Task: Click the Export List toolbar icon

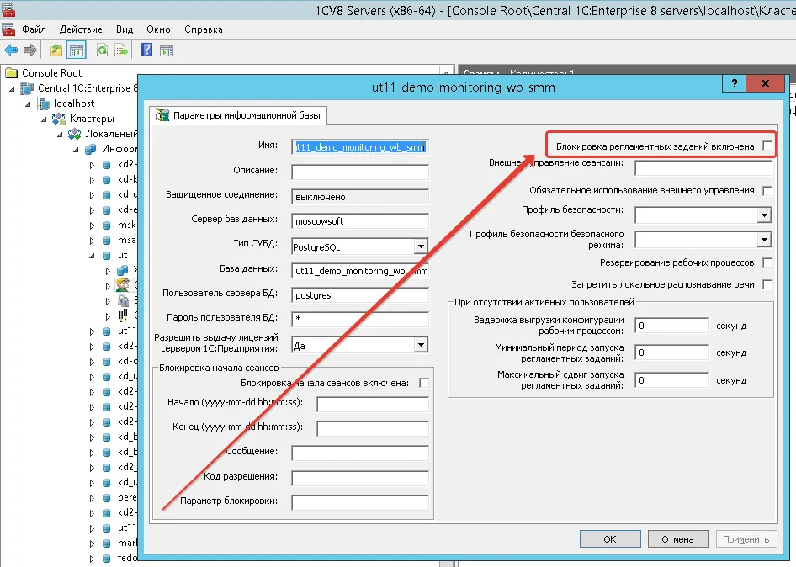Action: [x=121, y=50]
